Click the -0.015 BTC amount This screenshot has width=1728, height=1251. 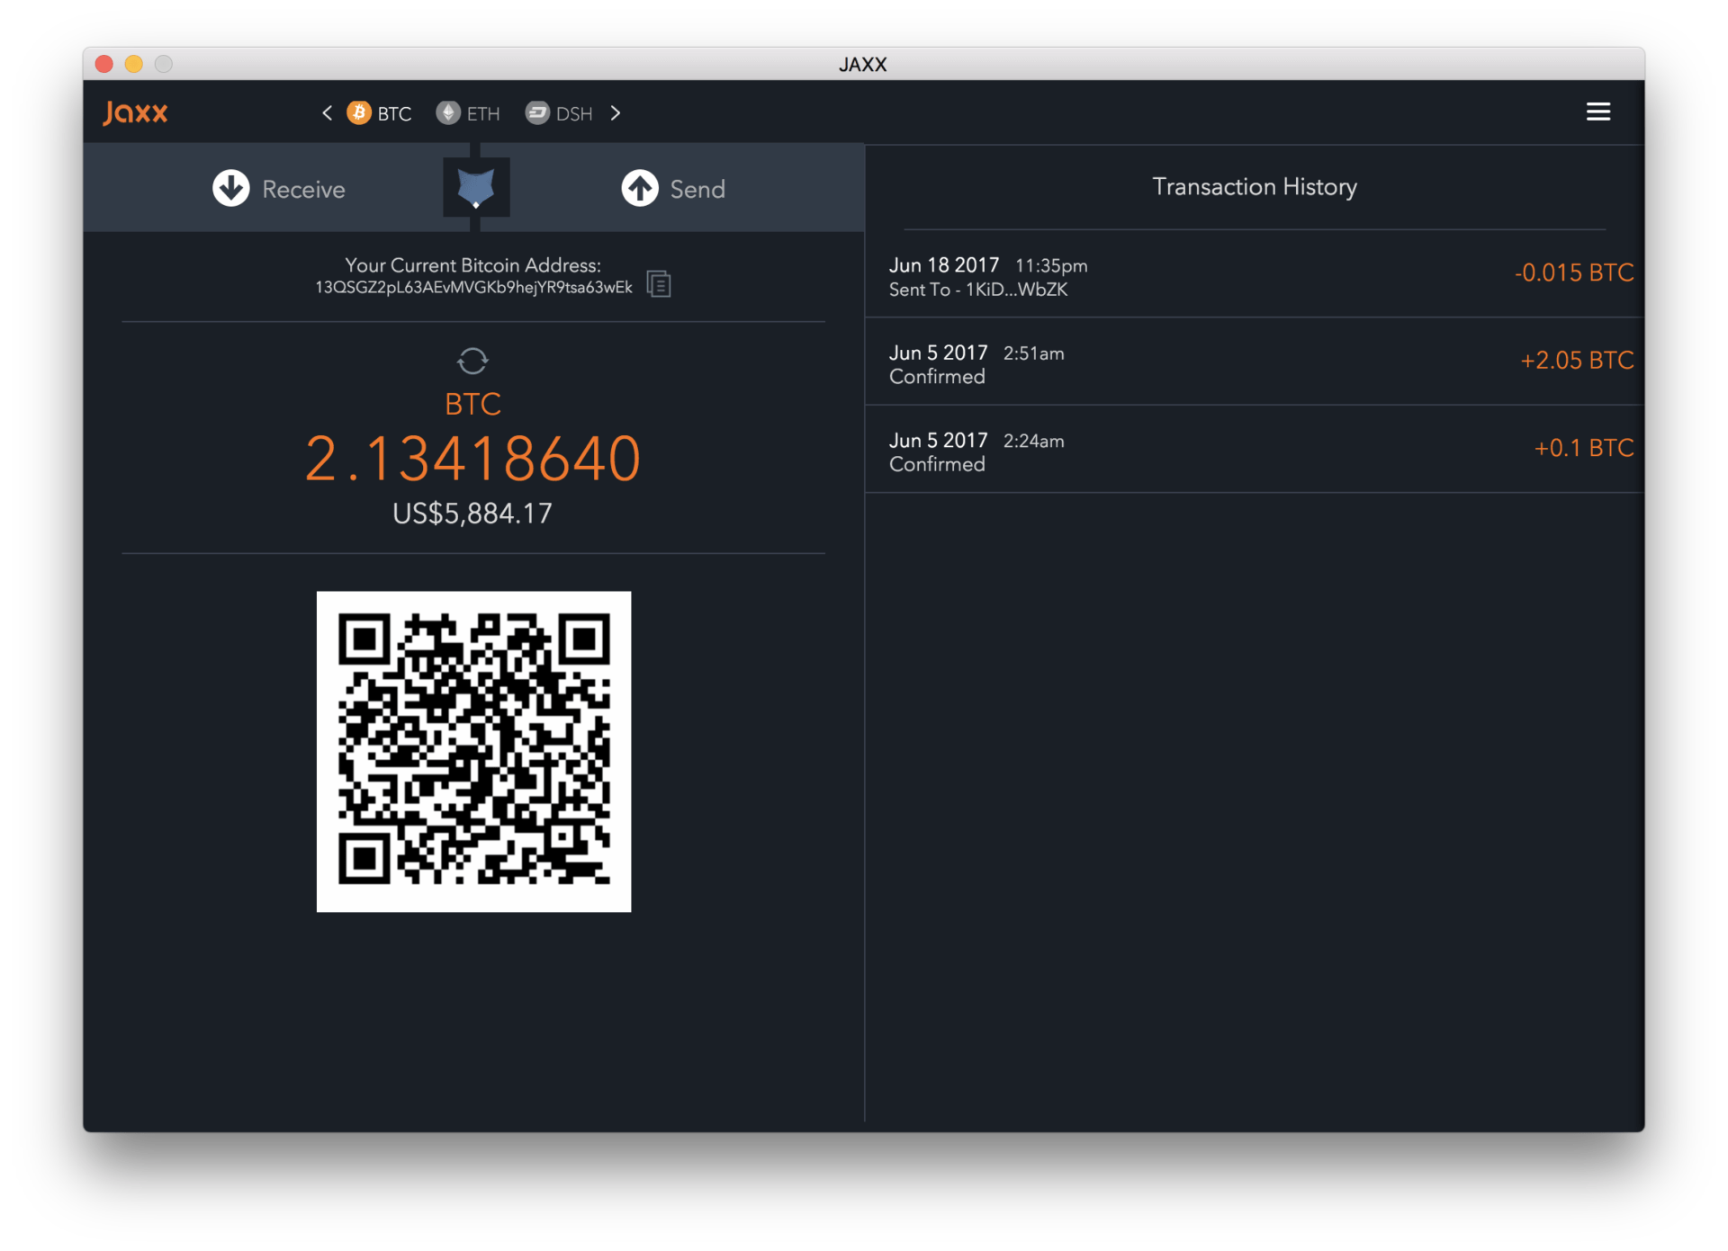[1574, 273]
